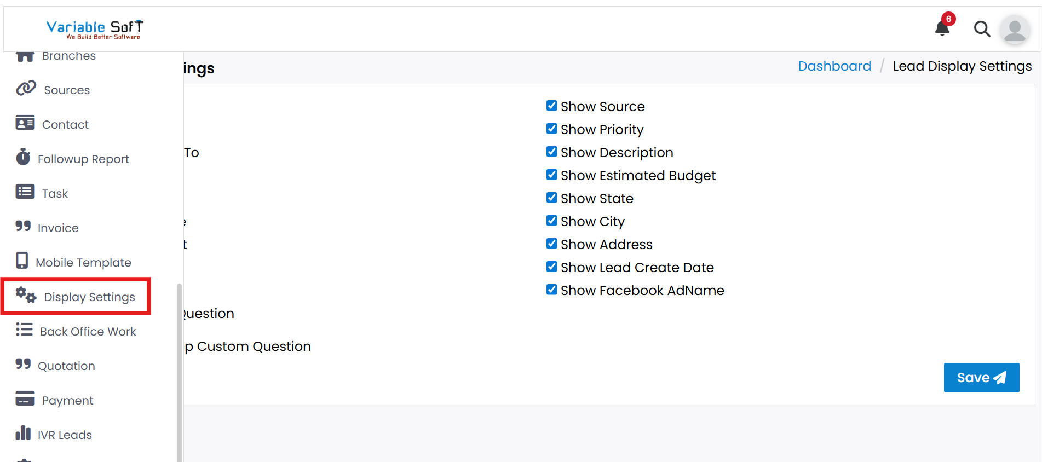Open Task in the sidebar menu
Viewport: 1042px width, 462px height.
tap(55, 193)
